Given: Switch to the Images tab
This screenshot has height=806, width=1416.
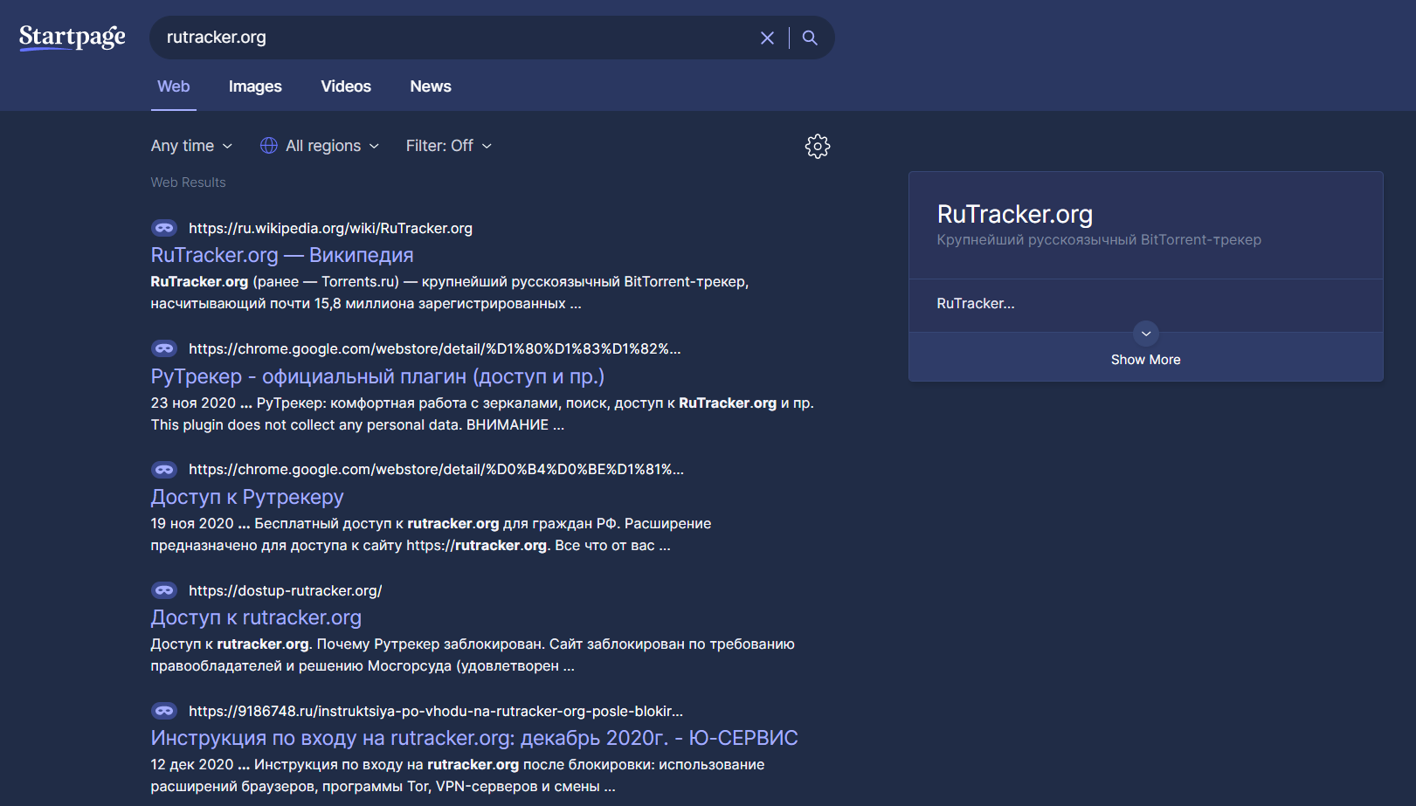Looking at the screenshot, I should (255, 86).
